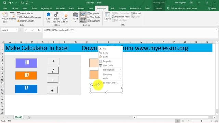Image resolution: width=219 pixels, height=123 pixels.
Task: Click Expansion Packs
Action: [121, 17]
